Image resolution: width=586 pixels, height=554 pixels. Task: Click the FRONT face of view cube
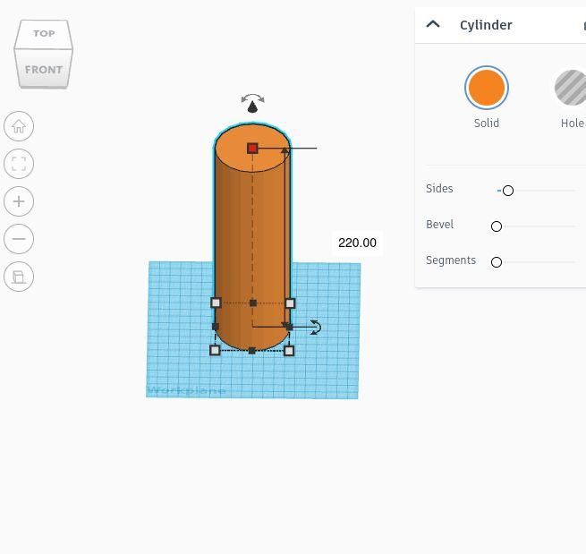click(43, 69)
